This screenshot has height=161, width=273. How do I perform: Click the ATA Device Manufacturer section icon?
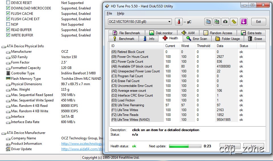click(4, 133)
